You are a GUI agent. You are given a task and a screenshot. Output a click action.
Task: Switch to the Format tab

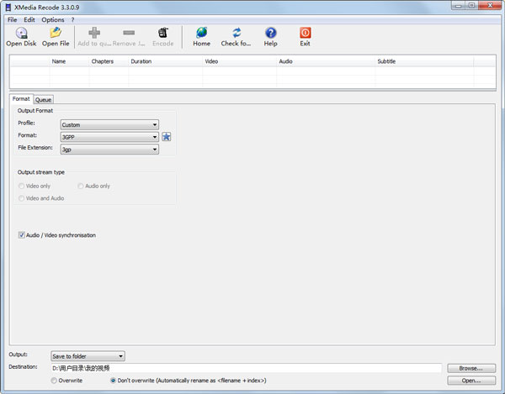pos(21,99)
